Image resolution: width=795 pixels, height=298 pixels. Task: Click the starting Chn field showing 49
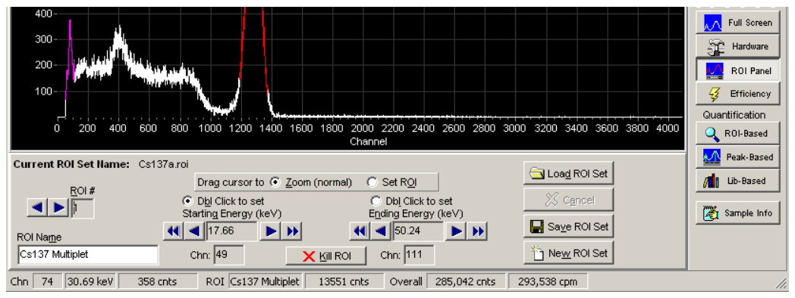(229, 255)
